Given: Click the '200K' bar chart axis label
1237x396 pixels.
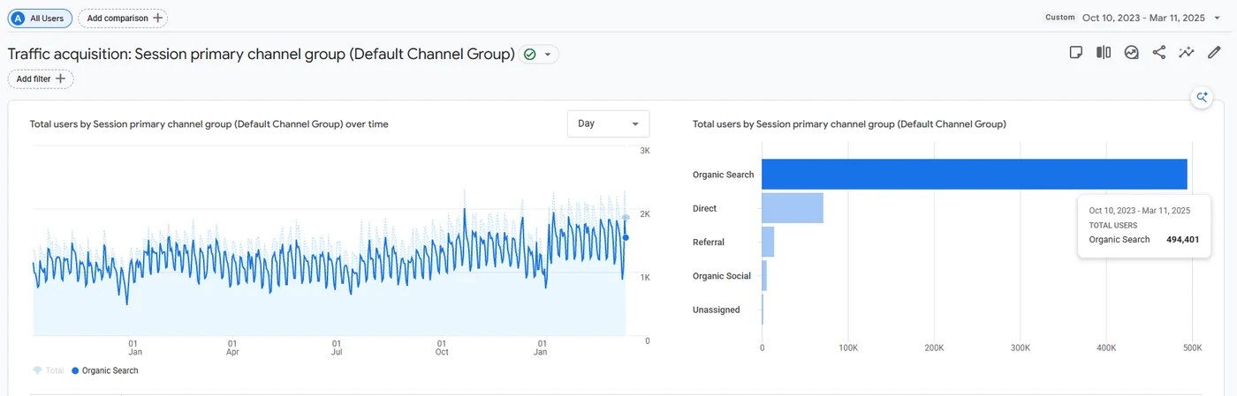Looking at the screenshot, I should coord(934,348).
